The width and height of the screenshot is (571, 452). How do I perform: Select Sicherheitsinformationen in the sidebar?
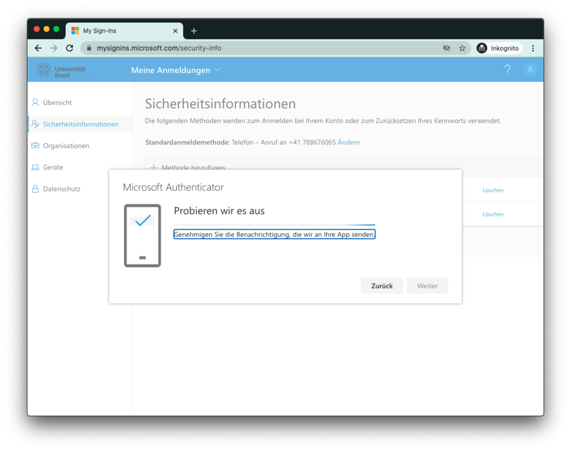80,124
